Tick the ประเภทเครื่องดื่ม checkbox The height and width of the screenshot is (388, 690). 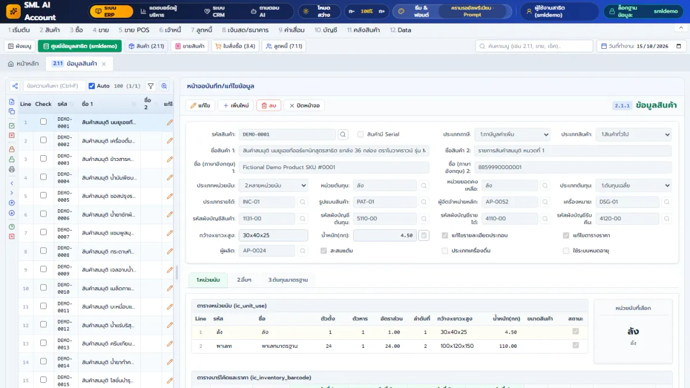[x=445, y=251]
